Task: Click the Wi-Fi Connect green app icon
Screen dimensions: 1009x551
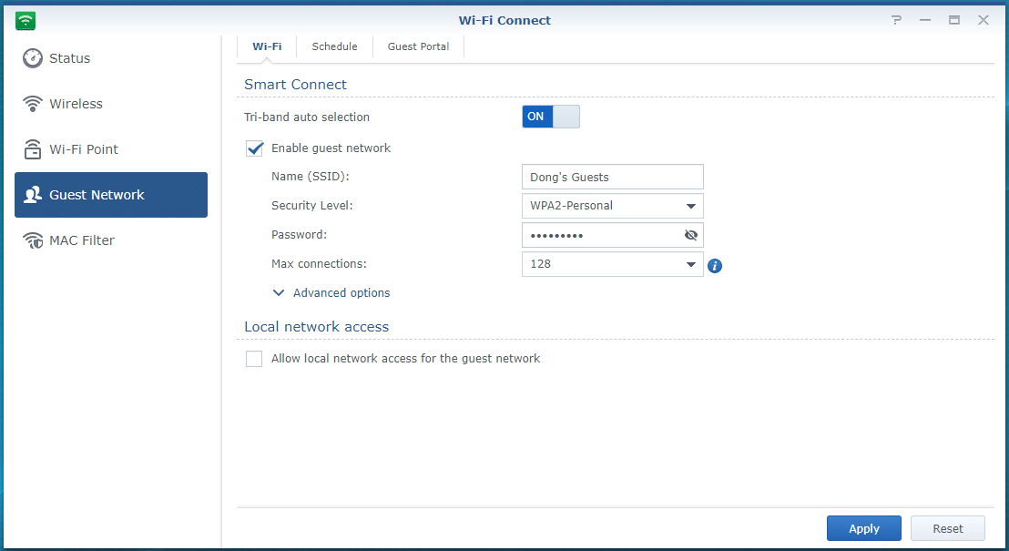Action: pyautogui.click(x=25, y=20)
